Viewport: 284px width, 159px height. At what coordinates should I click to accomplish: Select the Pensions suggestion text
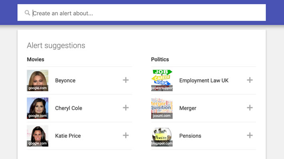pos(190,136)
